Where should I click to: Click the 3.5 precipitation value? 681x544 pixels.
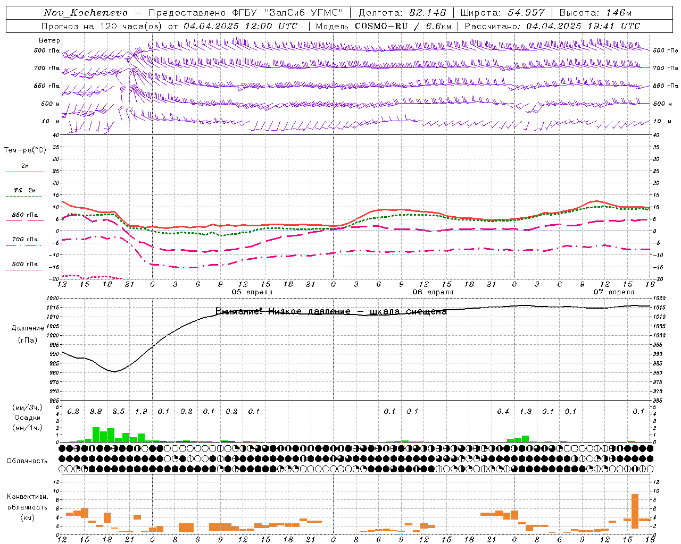[x=118, y=412]
